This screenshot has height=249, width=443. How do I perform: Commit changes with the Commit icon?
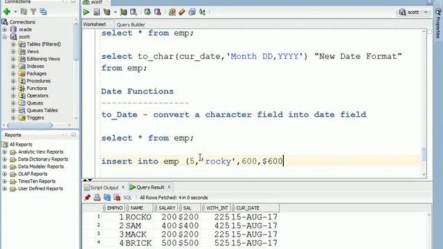coord(147,12)
